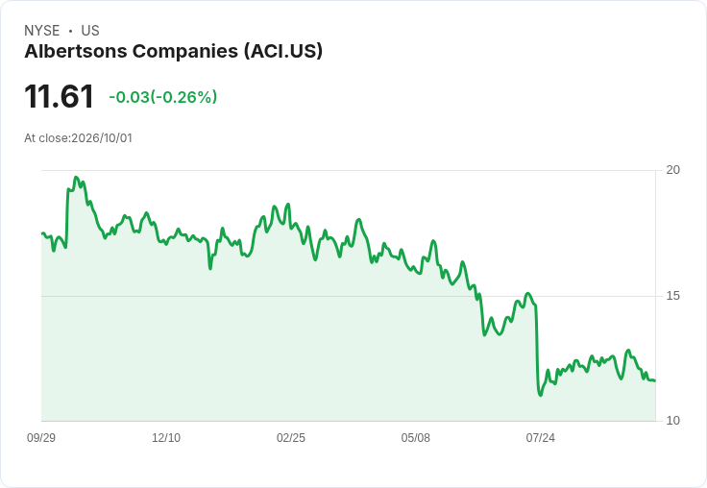Click the current price 11.61
This screenshot has width=707, height=488.
point(59,96)
